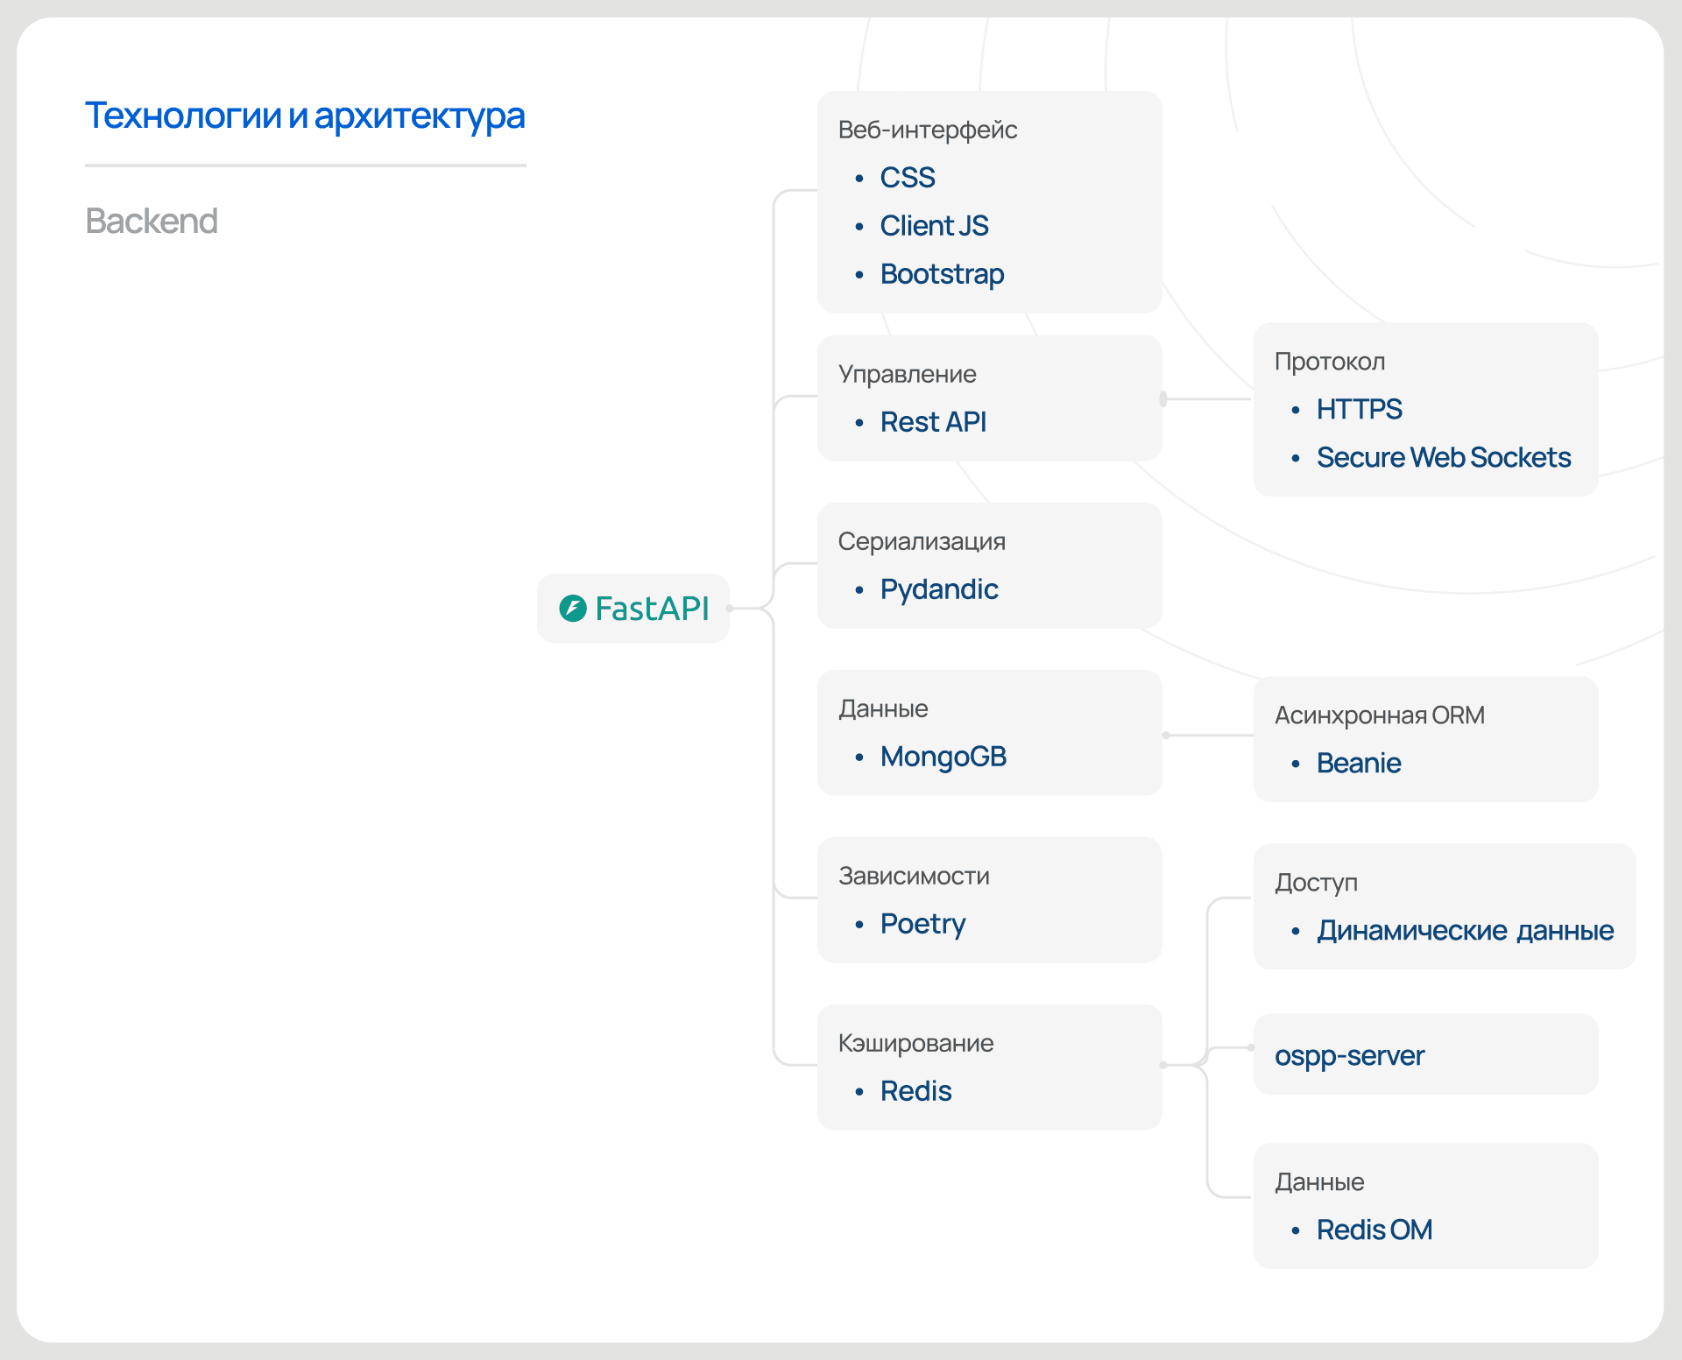This screenshot has width=1682, height=1360.
Task: Select Secure Web Sockets protocol item
Action: click(1443, 457)
